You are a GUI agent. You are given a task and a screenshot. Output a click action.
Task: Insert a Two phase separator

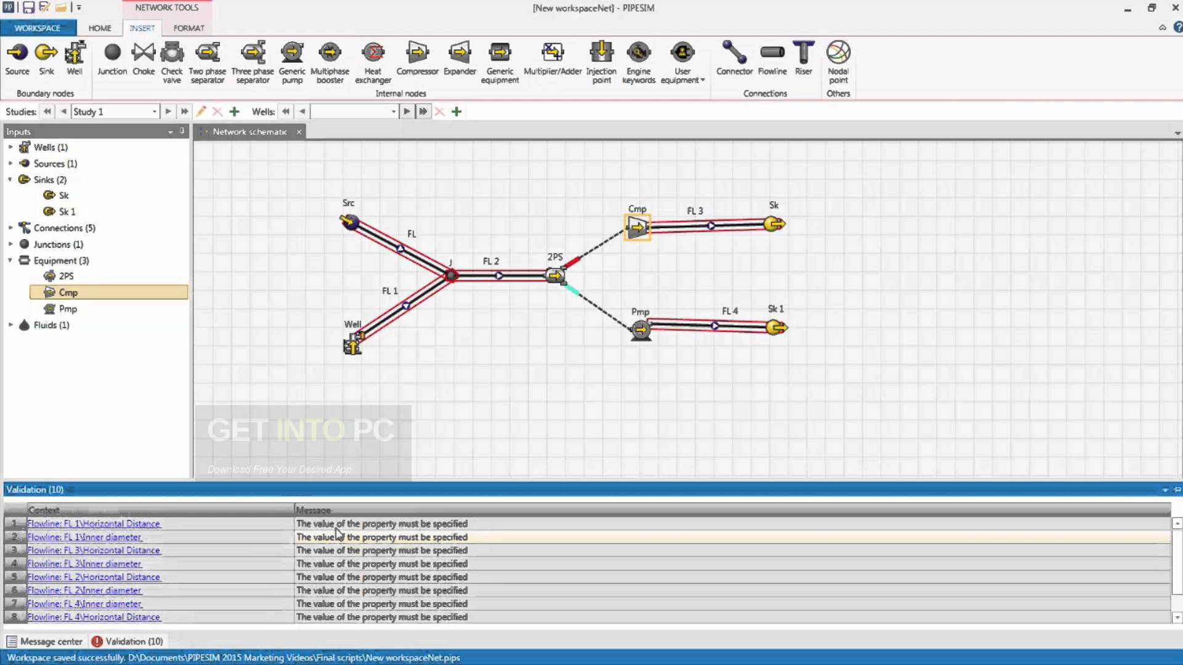207,63
